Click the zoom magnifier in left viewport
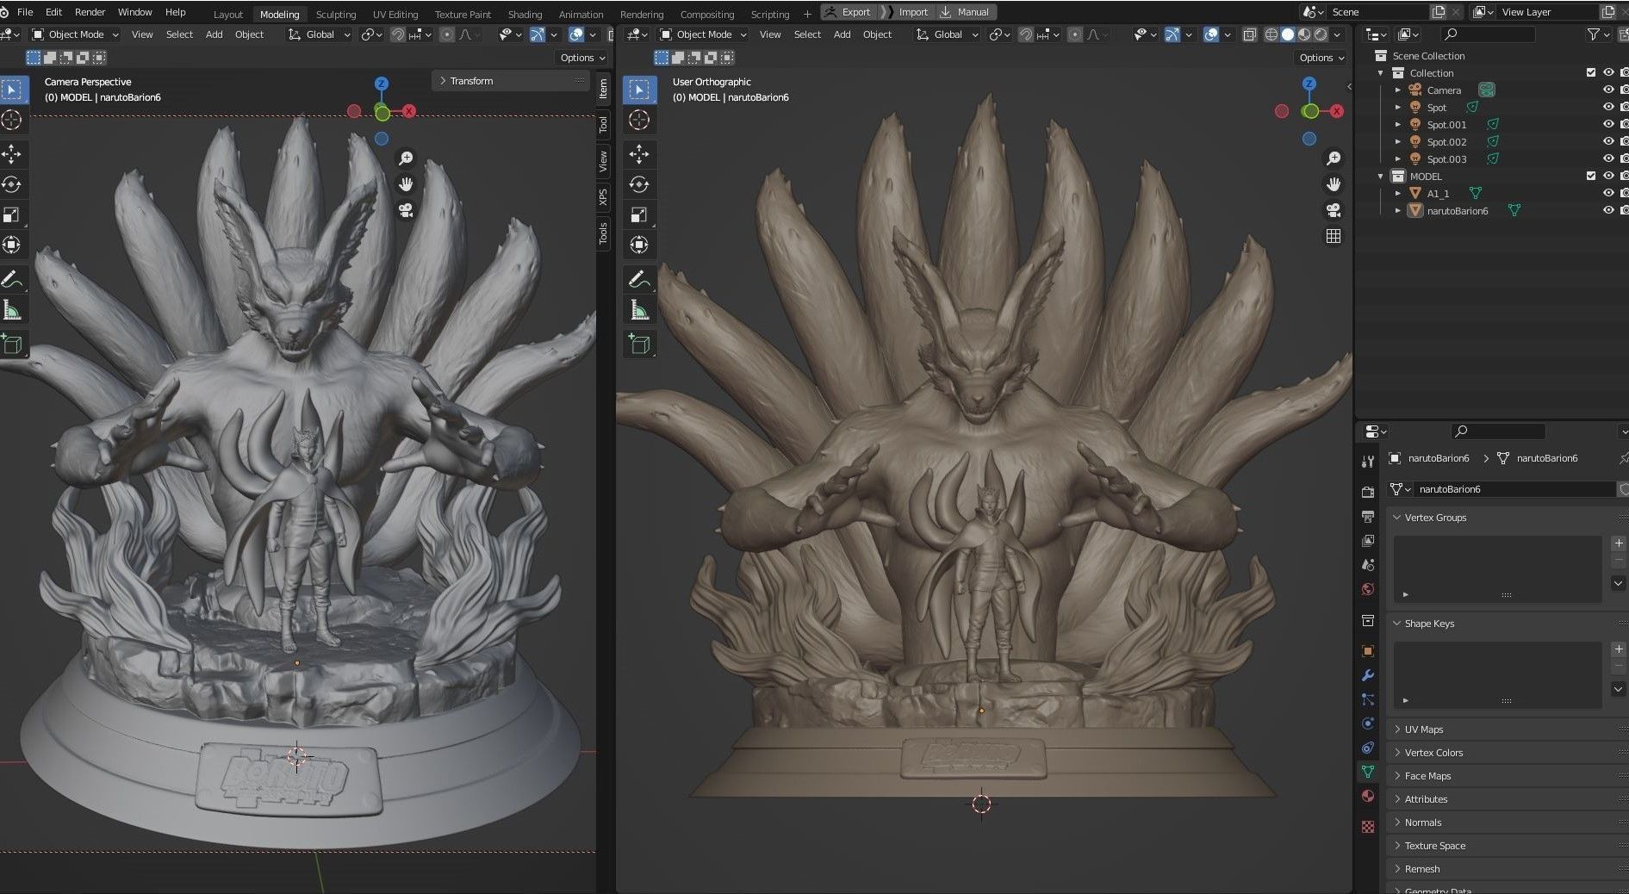 (406, 158)
